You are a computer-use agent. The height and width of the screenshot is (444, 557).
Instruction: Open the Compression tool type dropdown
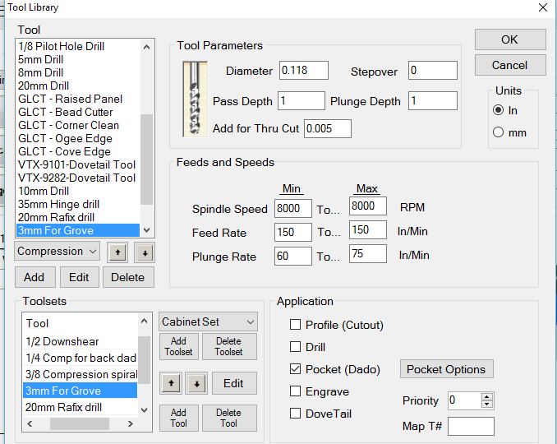point(58,252)
